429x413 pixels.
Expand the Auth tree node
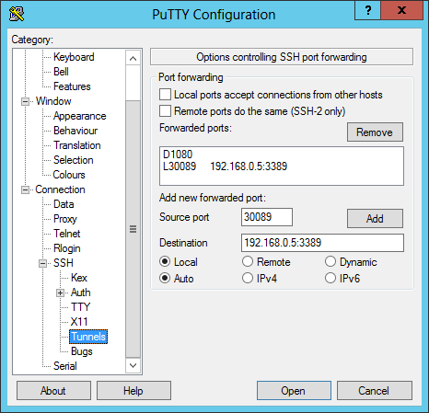60,293
